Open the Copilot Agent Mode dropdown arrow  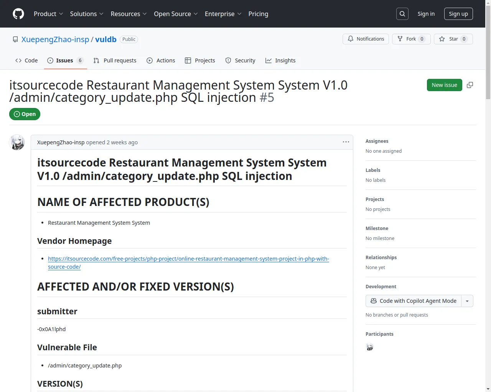point(467,301)
